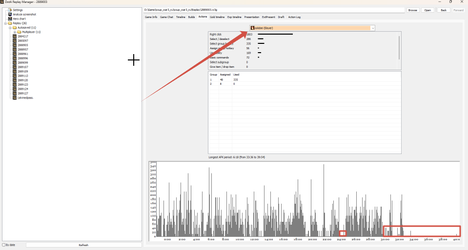This screenshot has height=250, width=468.
Task: Select replay 2889113 in the tree
Action: point(22,76)
